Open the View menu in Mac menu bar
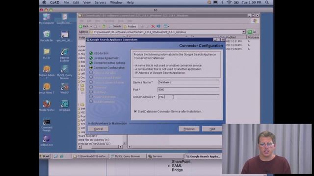 pyautogui.click(x=87, y=2)
